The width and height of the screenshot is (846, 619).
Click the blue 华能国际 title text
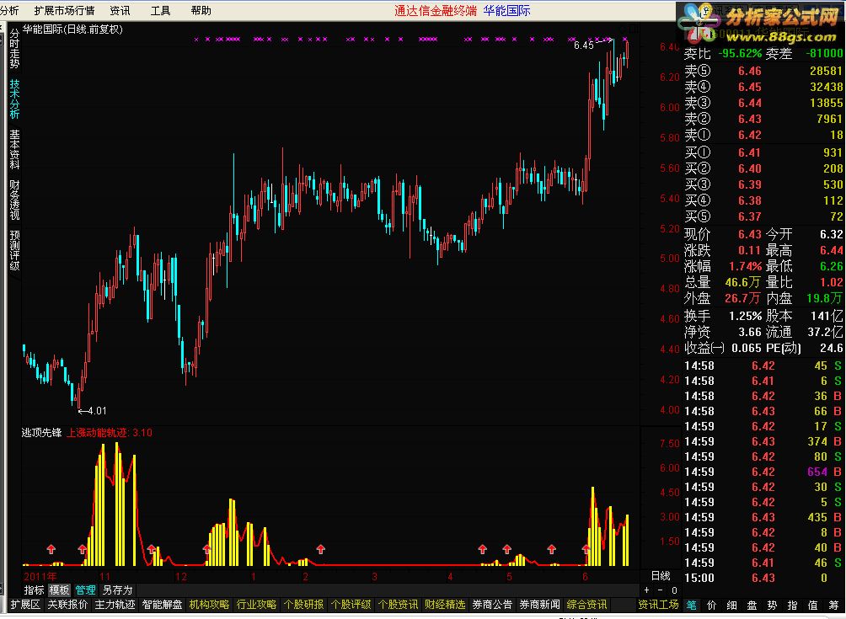click(x=506, y=10)
